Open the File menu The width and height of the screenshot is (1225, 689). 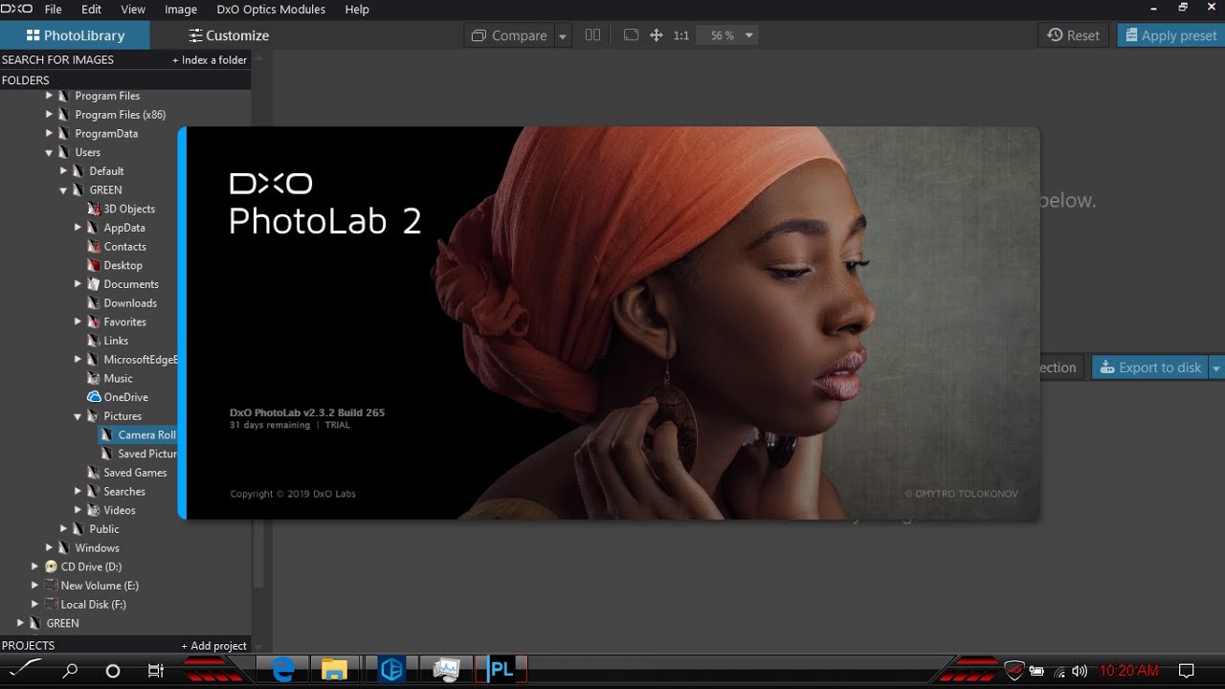click(53, 10)
